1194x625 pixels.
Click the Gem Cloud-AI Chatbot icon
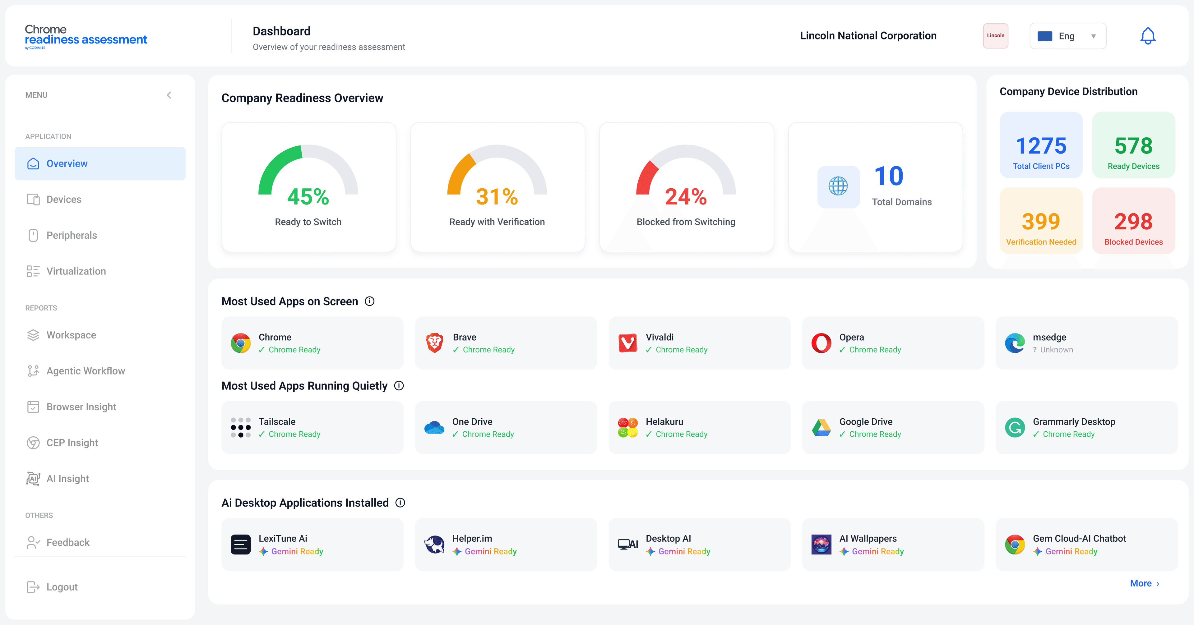[x=1015, y=545]
